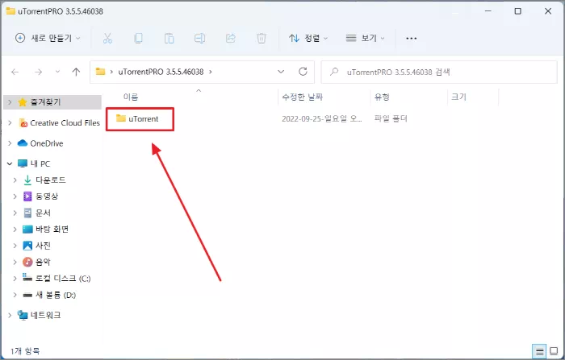
Task: Click uTorrentPRO 3.5.5.46038 breadcrumb segment
Action: (161, 72)
